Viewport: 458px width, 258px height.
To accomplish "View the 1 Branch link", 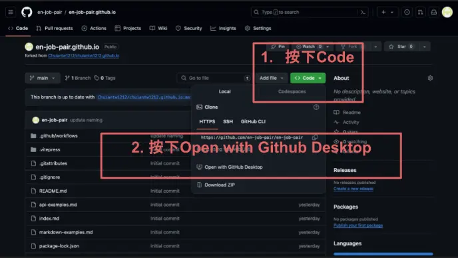I will 78,78.
